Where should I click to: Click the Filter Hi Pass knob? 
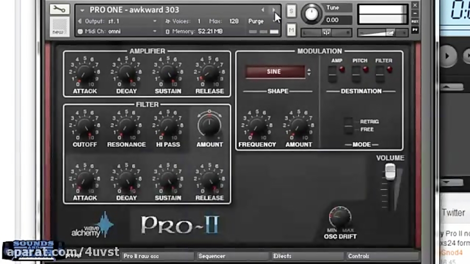168,125
